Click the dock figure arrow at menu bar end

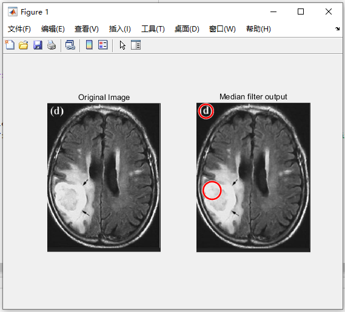point(337,29)
